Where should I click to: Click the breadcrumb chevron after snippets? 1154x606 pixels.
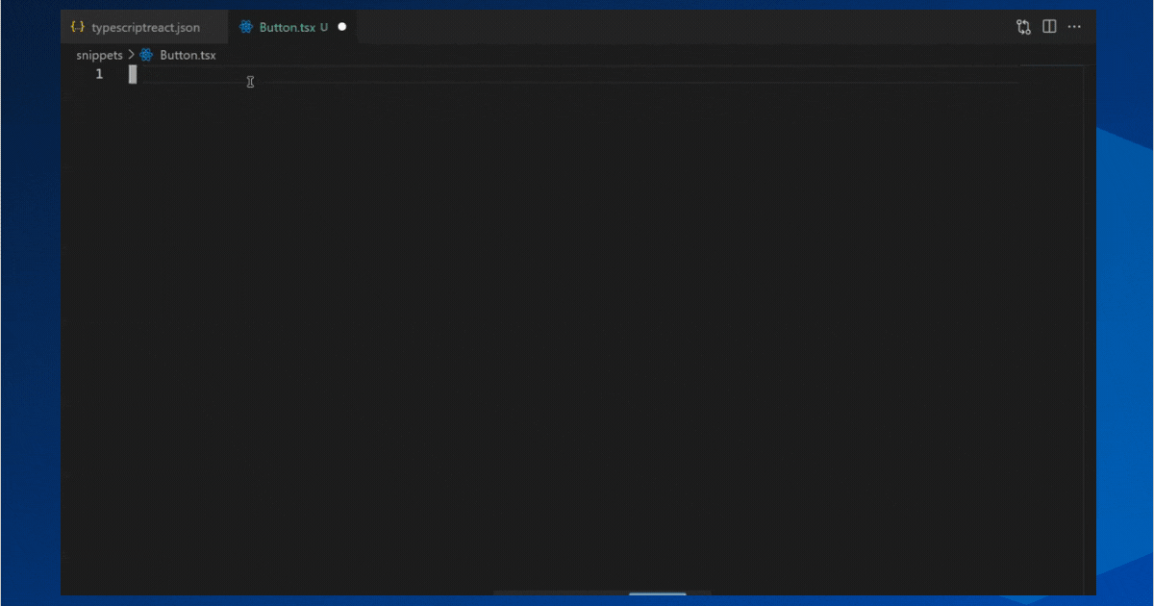[132, 55]
